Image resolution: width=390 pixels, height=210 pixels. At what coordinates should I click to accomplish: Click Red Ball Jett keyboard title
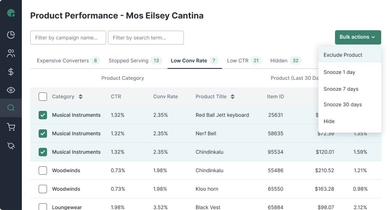(222, 115)
